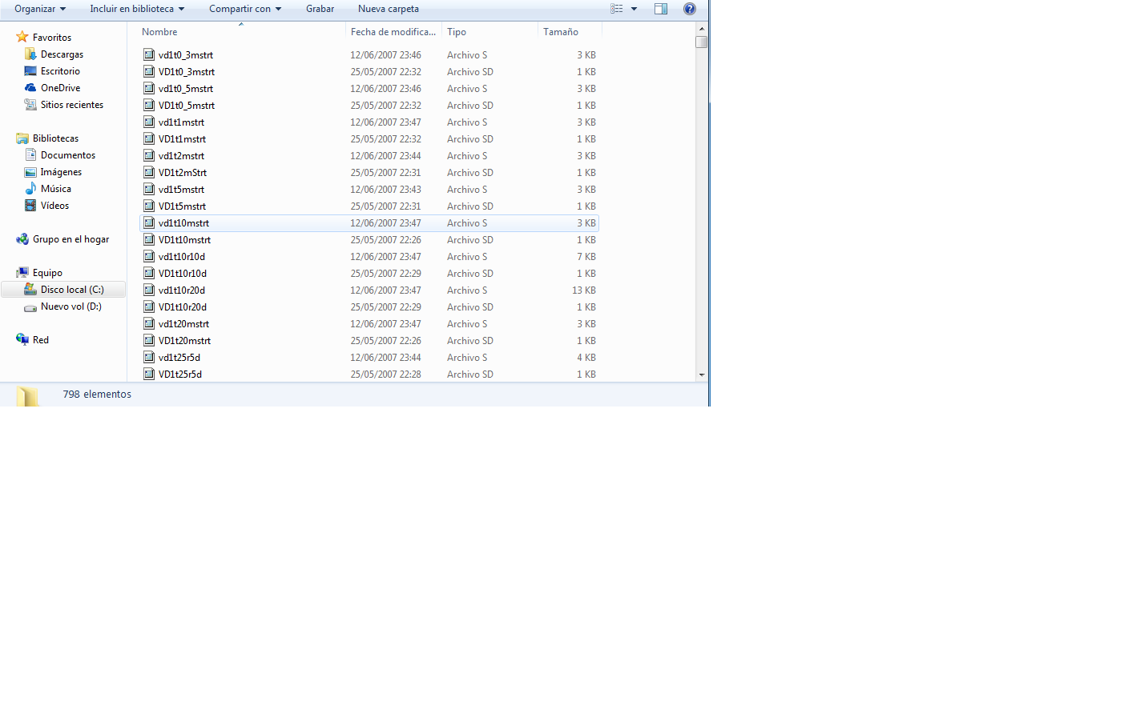
Task: Expand the Organizar dropdown menu
Action: pyautogui.click(x=40, y=9)
